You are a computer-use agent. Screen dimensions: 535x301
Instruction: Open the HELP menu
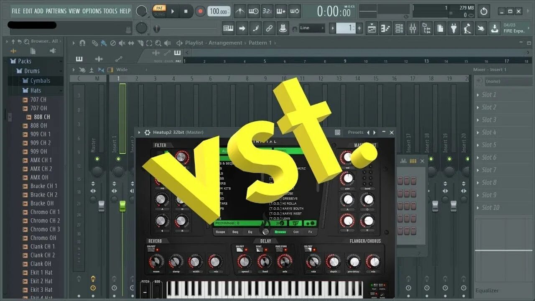(x=125, y=11)
